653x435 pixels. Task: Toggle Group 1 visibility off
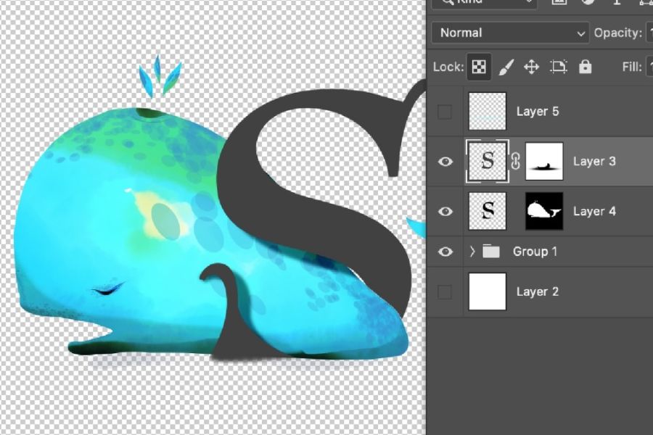445,252
